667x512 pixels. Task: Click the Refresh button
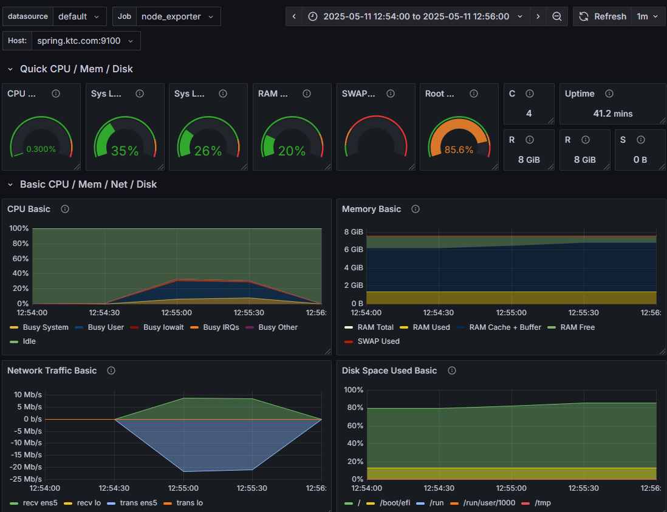[x=603, y=16]
